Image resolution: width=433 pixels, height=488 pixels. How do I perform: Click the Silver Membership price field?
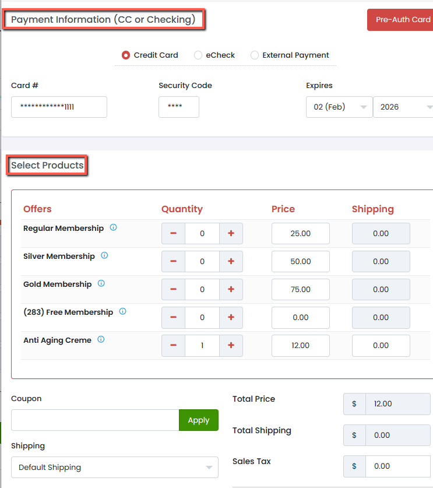coord(300,261)
